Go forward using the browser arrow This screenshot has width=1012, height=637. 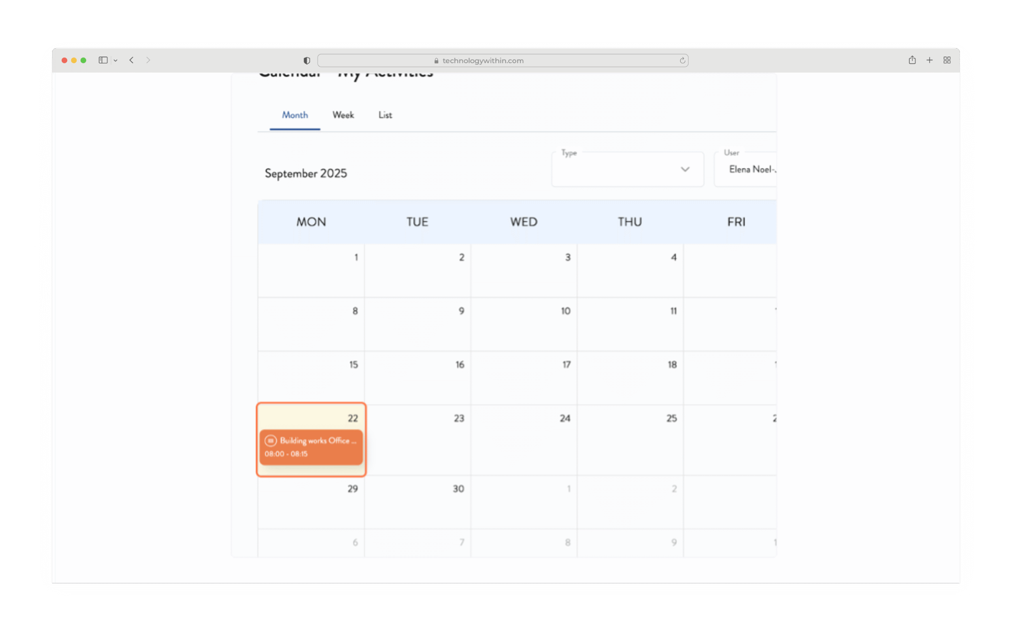[x=148, y=60]
